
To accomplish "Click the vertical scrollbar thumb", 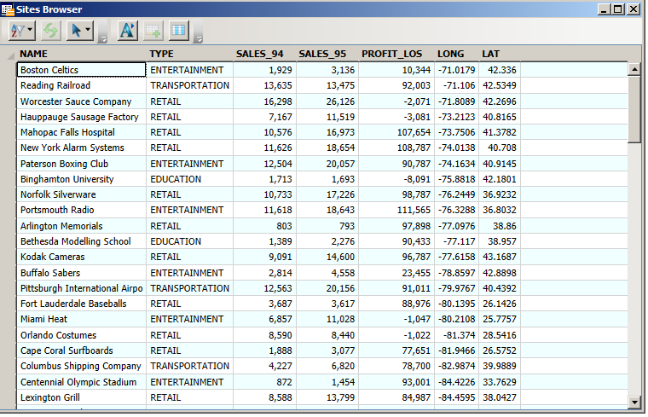I will coord(634,109).
